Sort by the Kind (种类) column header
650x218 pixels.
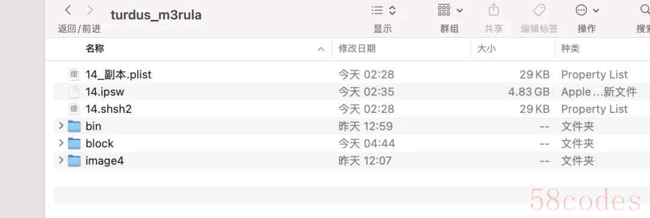(x=570, y=49)
